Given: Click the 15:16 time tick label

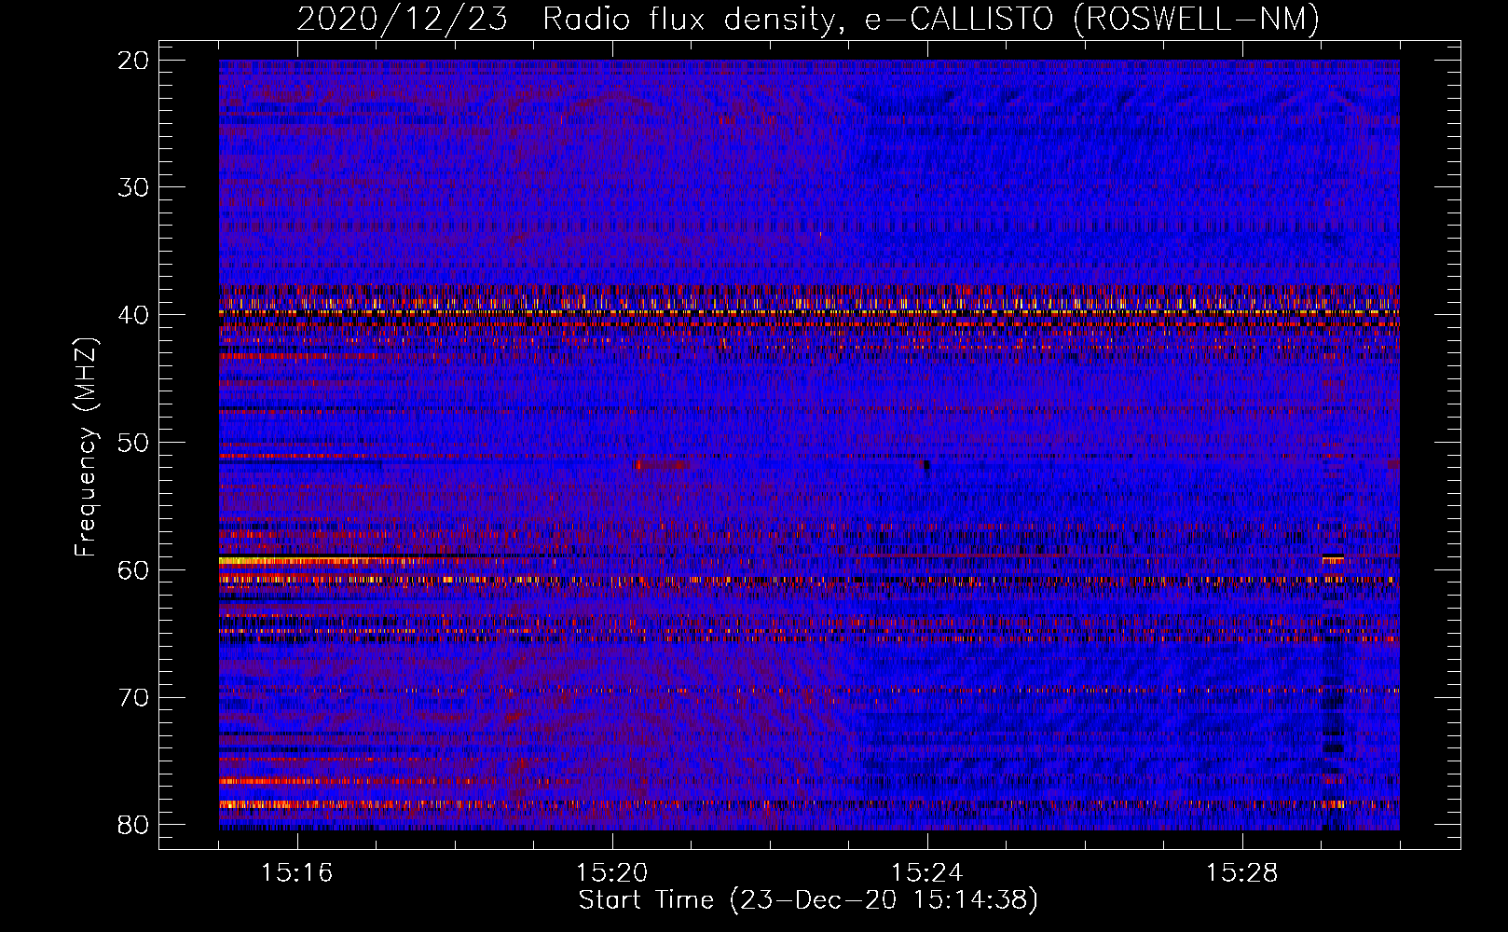Looking at the screenshot, I should 297,873.
